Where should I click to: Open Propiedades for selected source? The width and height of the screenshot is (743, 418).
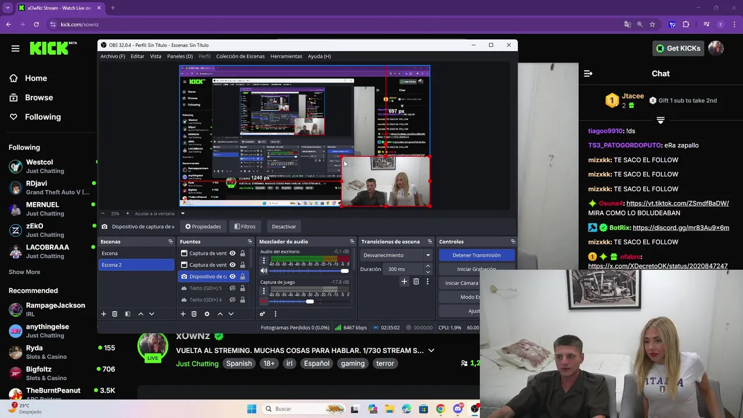coord(203,226)
